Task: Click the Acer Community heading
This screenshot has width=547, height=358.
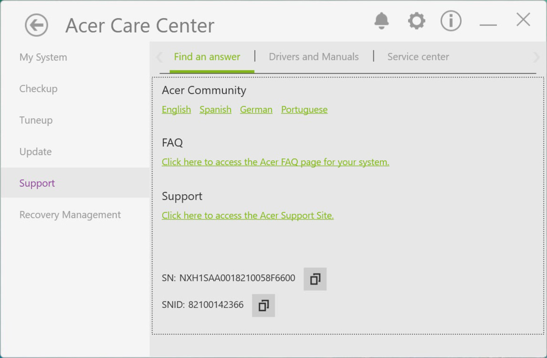Action: pos(204,90)
